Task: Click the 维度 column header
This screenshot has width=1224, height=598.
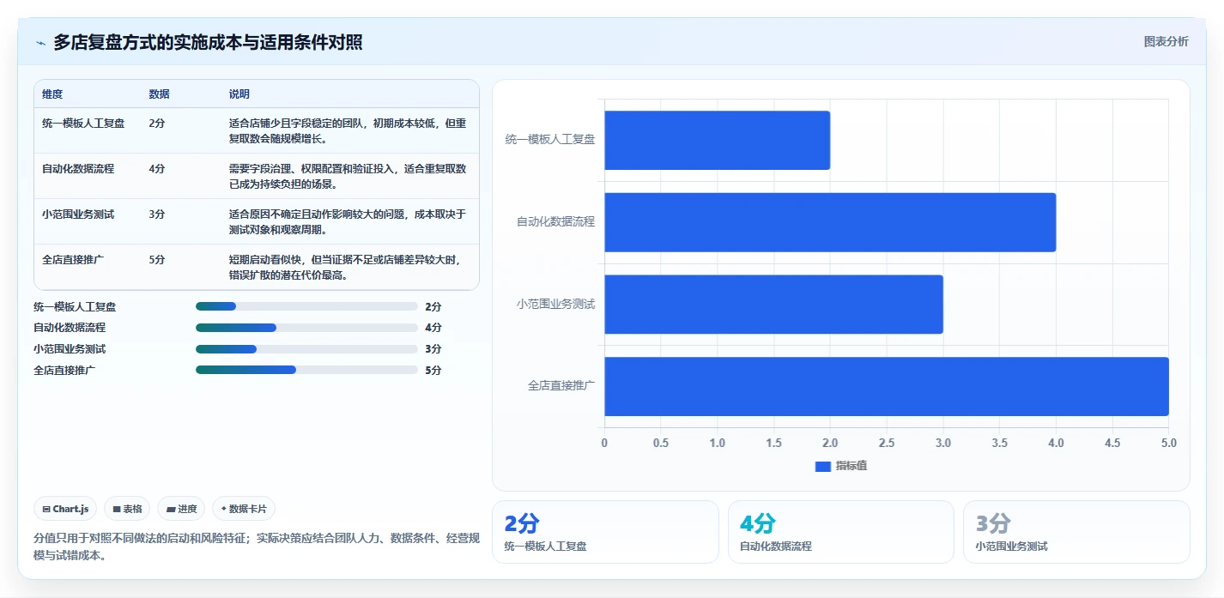Action: click(52, 94)
